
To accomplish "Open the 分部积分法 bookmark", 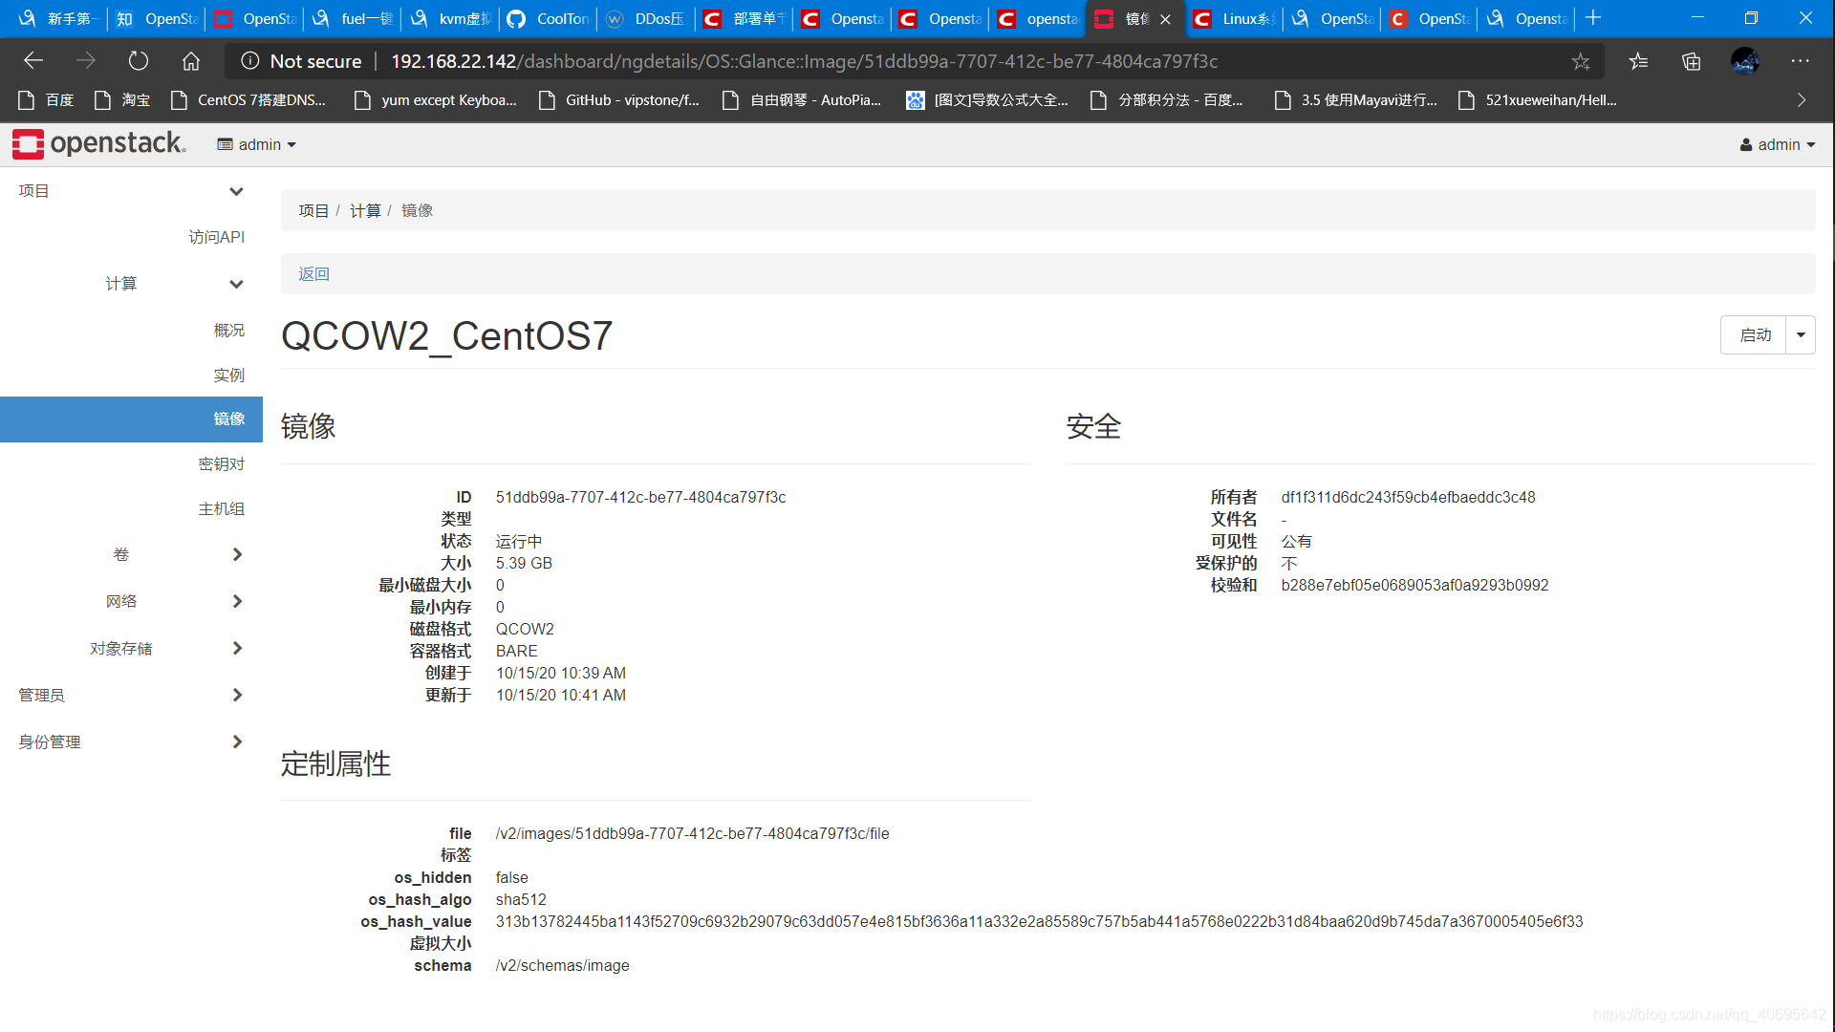I will pyautogui.click(x=1167, y=99).
